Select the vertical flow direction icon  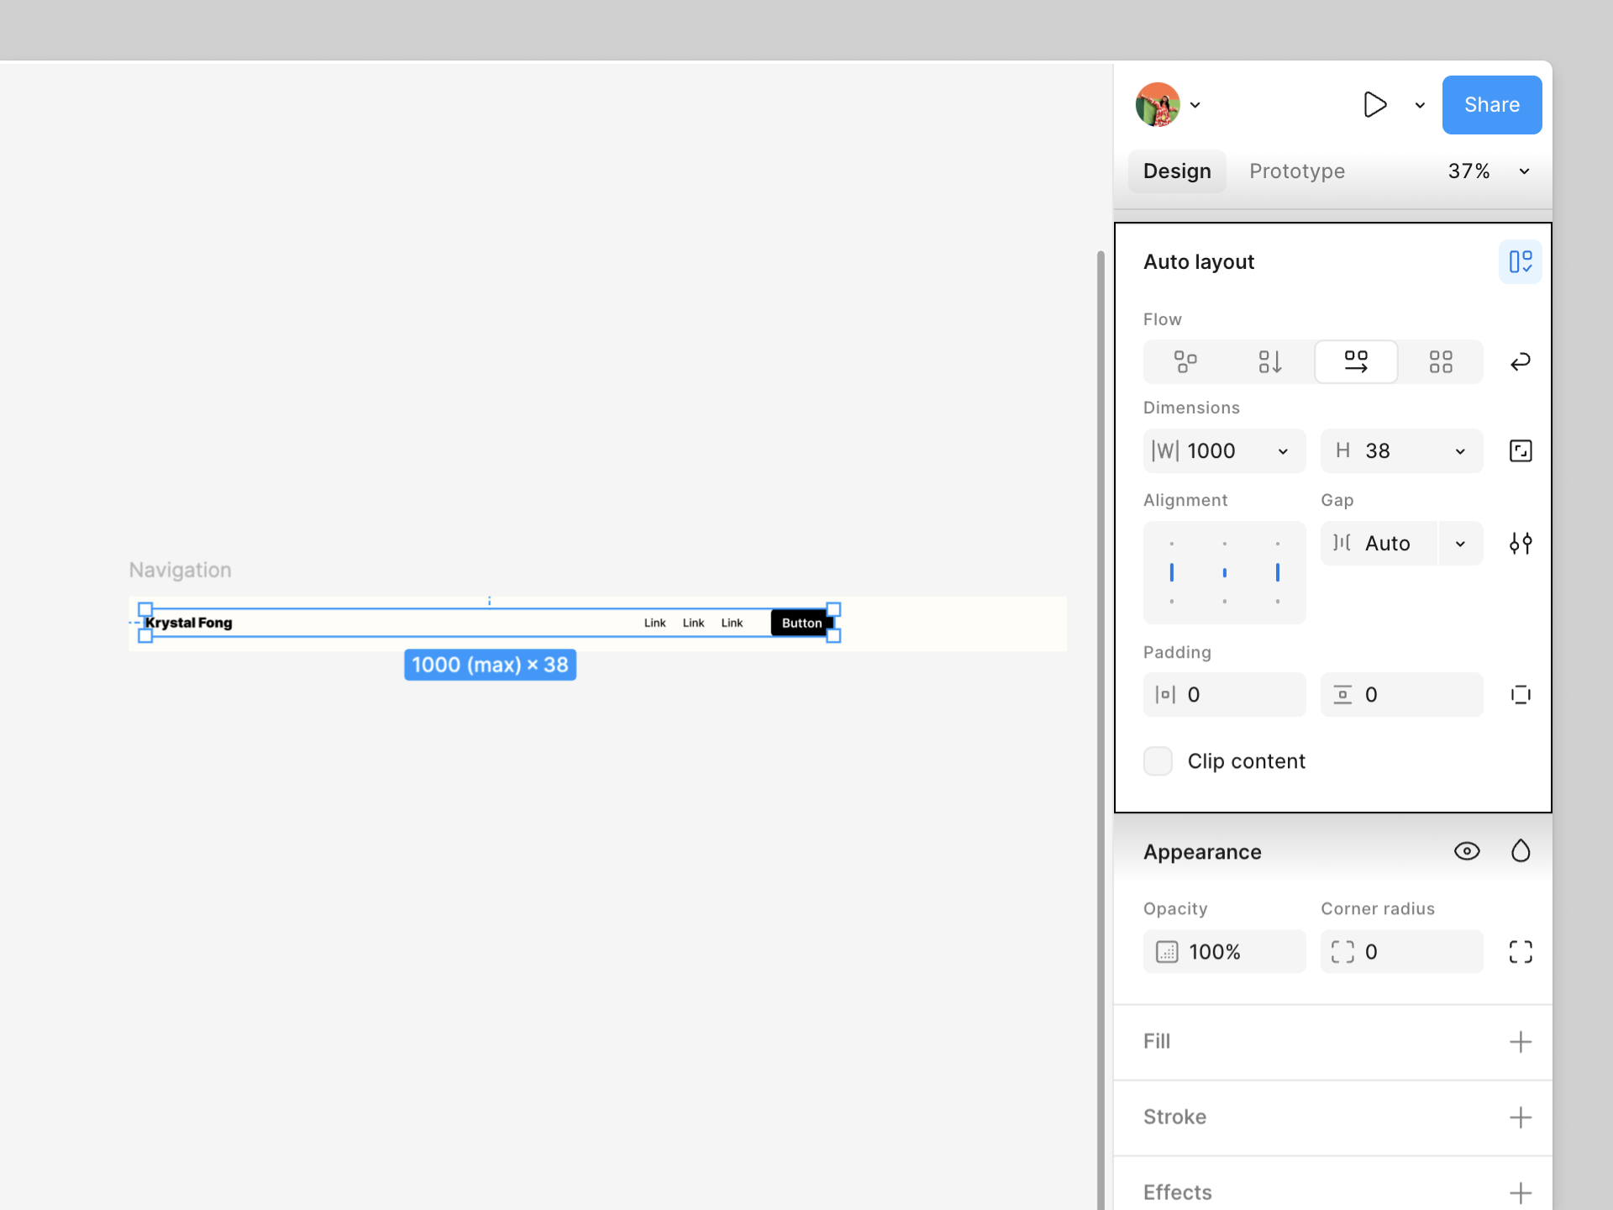point(1270,362)
